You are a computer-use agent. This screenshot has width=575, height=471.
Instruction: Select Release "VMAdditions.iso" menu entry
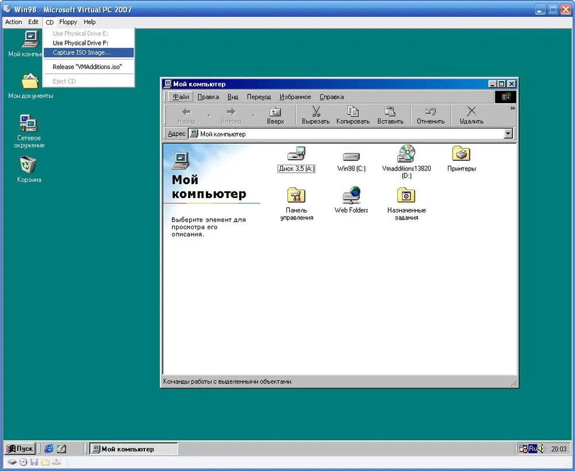click(x=87, y=67)
